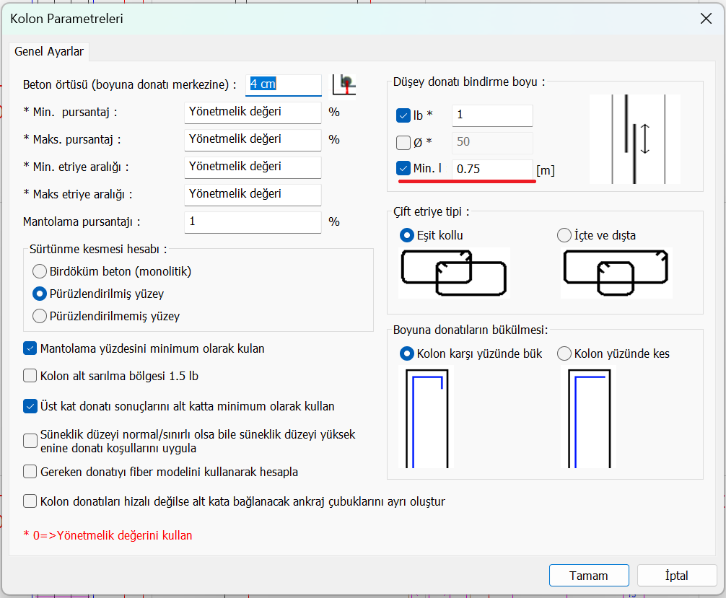Click the concrete cover reference icon

pyautogui.click(x=344, y=84)
